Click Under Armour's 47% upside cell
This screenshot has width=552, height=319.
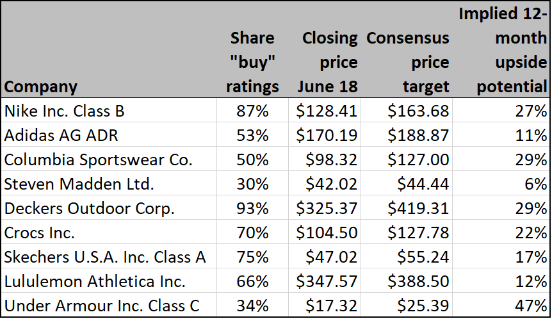(533, 306)
